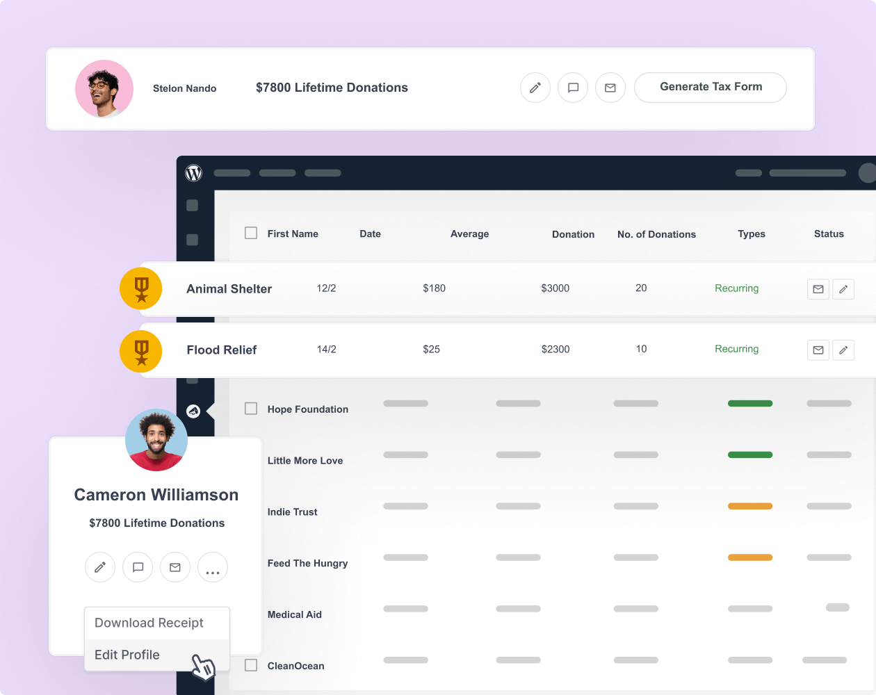
Task: Check the checkbox beside CleanOcean
Action: 250,665
